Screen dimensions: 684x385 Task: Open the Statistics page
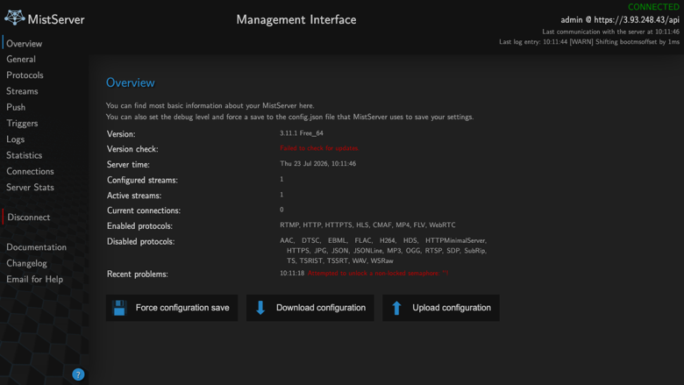pos(24,155)
